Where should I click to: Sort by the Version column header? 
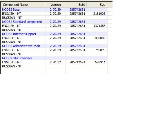55,5
